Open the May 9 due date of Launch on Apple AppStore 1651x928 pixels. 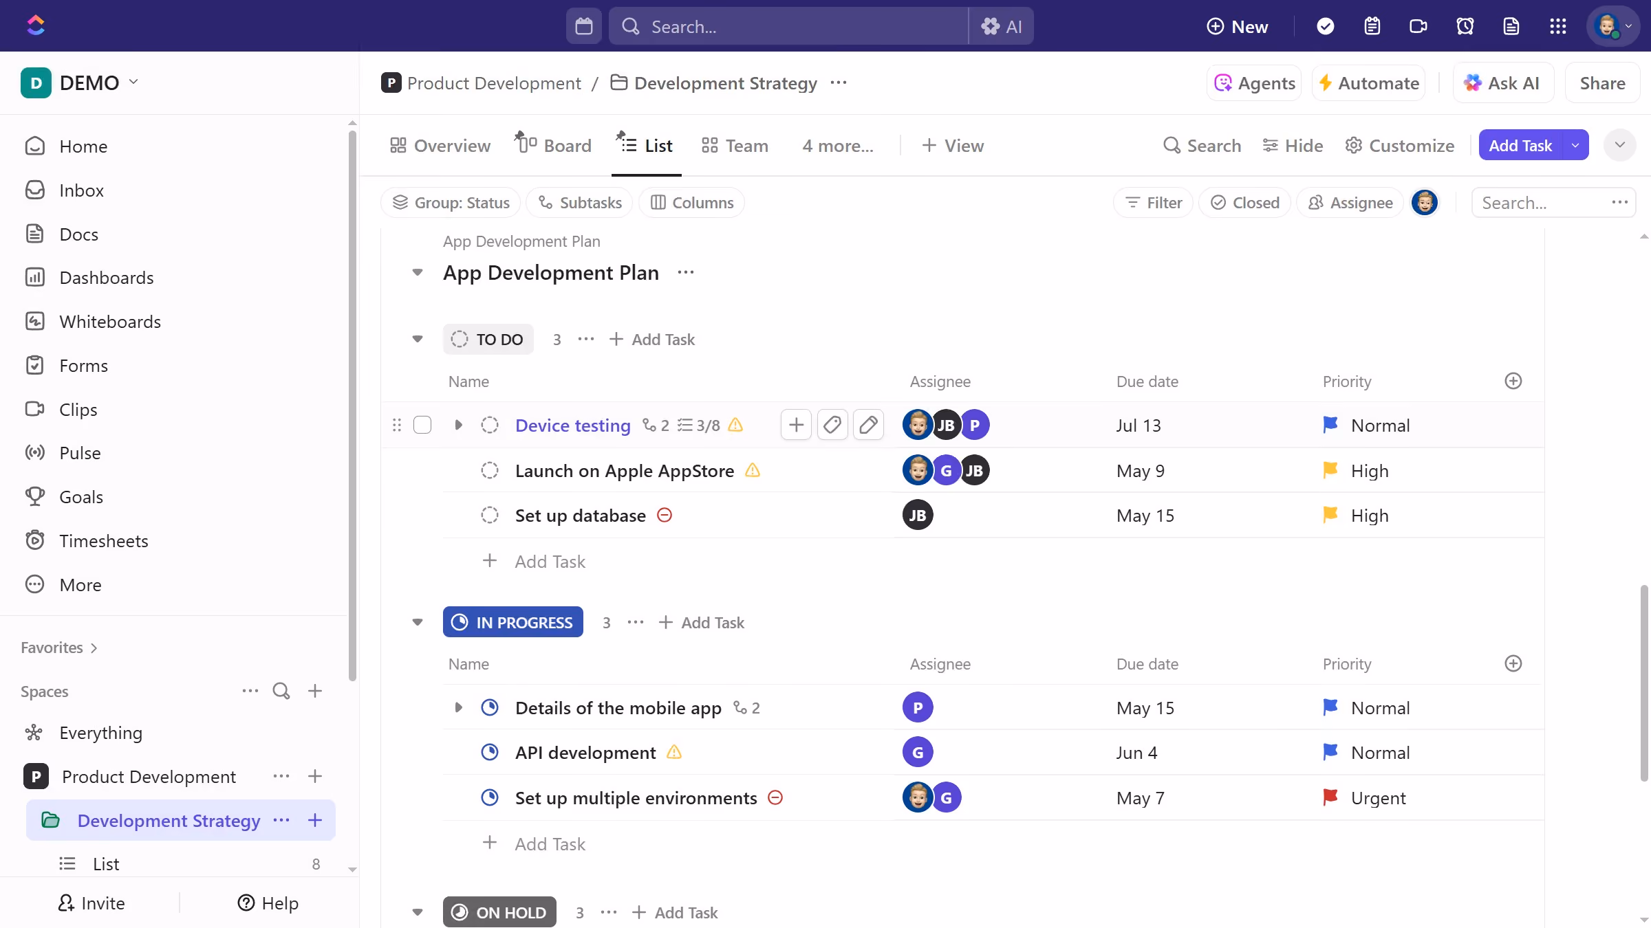pos(1140,471)
